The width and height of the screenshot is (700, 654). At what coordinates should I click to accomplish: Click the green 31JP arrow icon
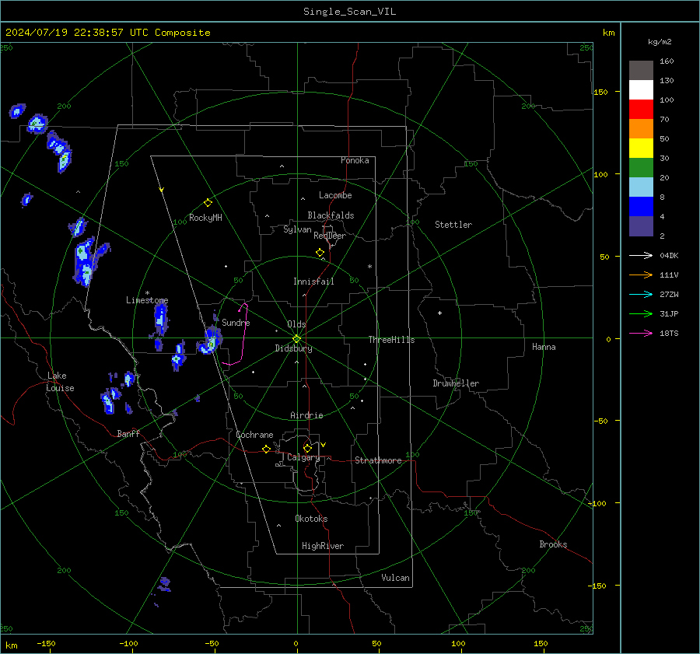(x=641, y=313)
